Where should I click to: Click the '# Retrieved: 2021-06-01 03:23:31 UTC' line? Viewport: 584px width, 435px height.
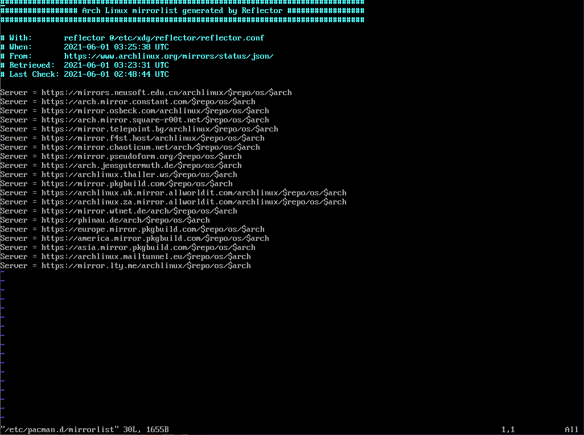85,65
